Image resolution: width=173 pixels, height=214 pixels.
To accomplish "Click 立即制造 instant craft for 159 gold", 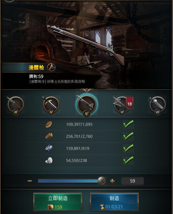I will coord(57,202).
